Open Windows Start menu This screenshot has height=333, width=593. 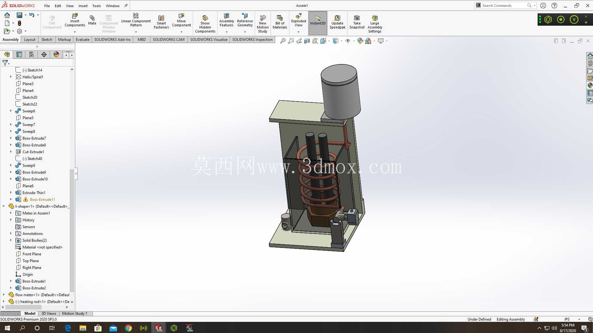[7, 328]
